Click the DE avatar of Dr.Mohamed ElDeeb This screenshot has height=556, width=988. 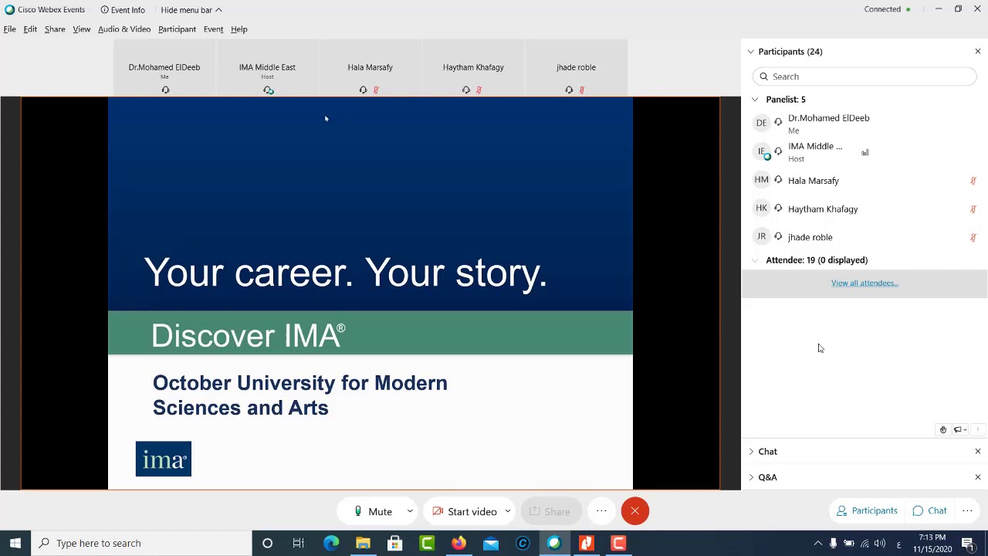(x=761, y=123)
